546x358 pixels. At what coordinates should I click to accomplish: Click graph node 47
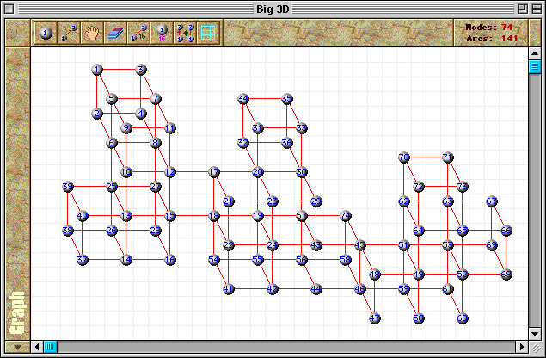coord(375,318)
